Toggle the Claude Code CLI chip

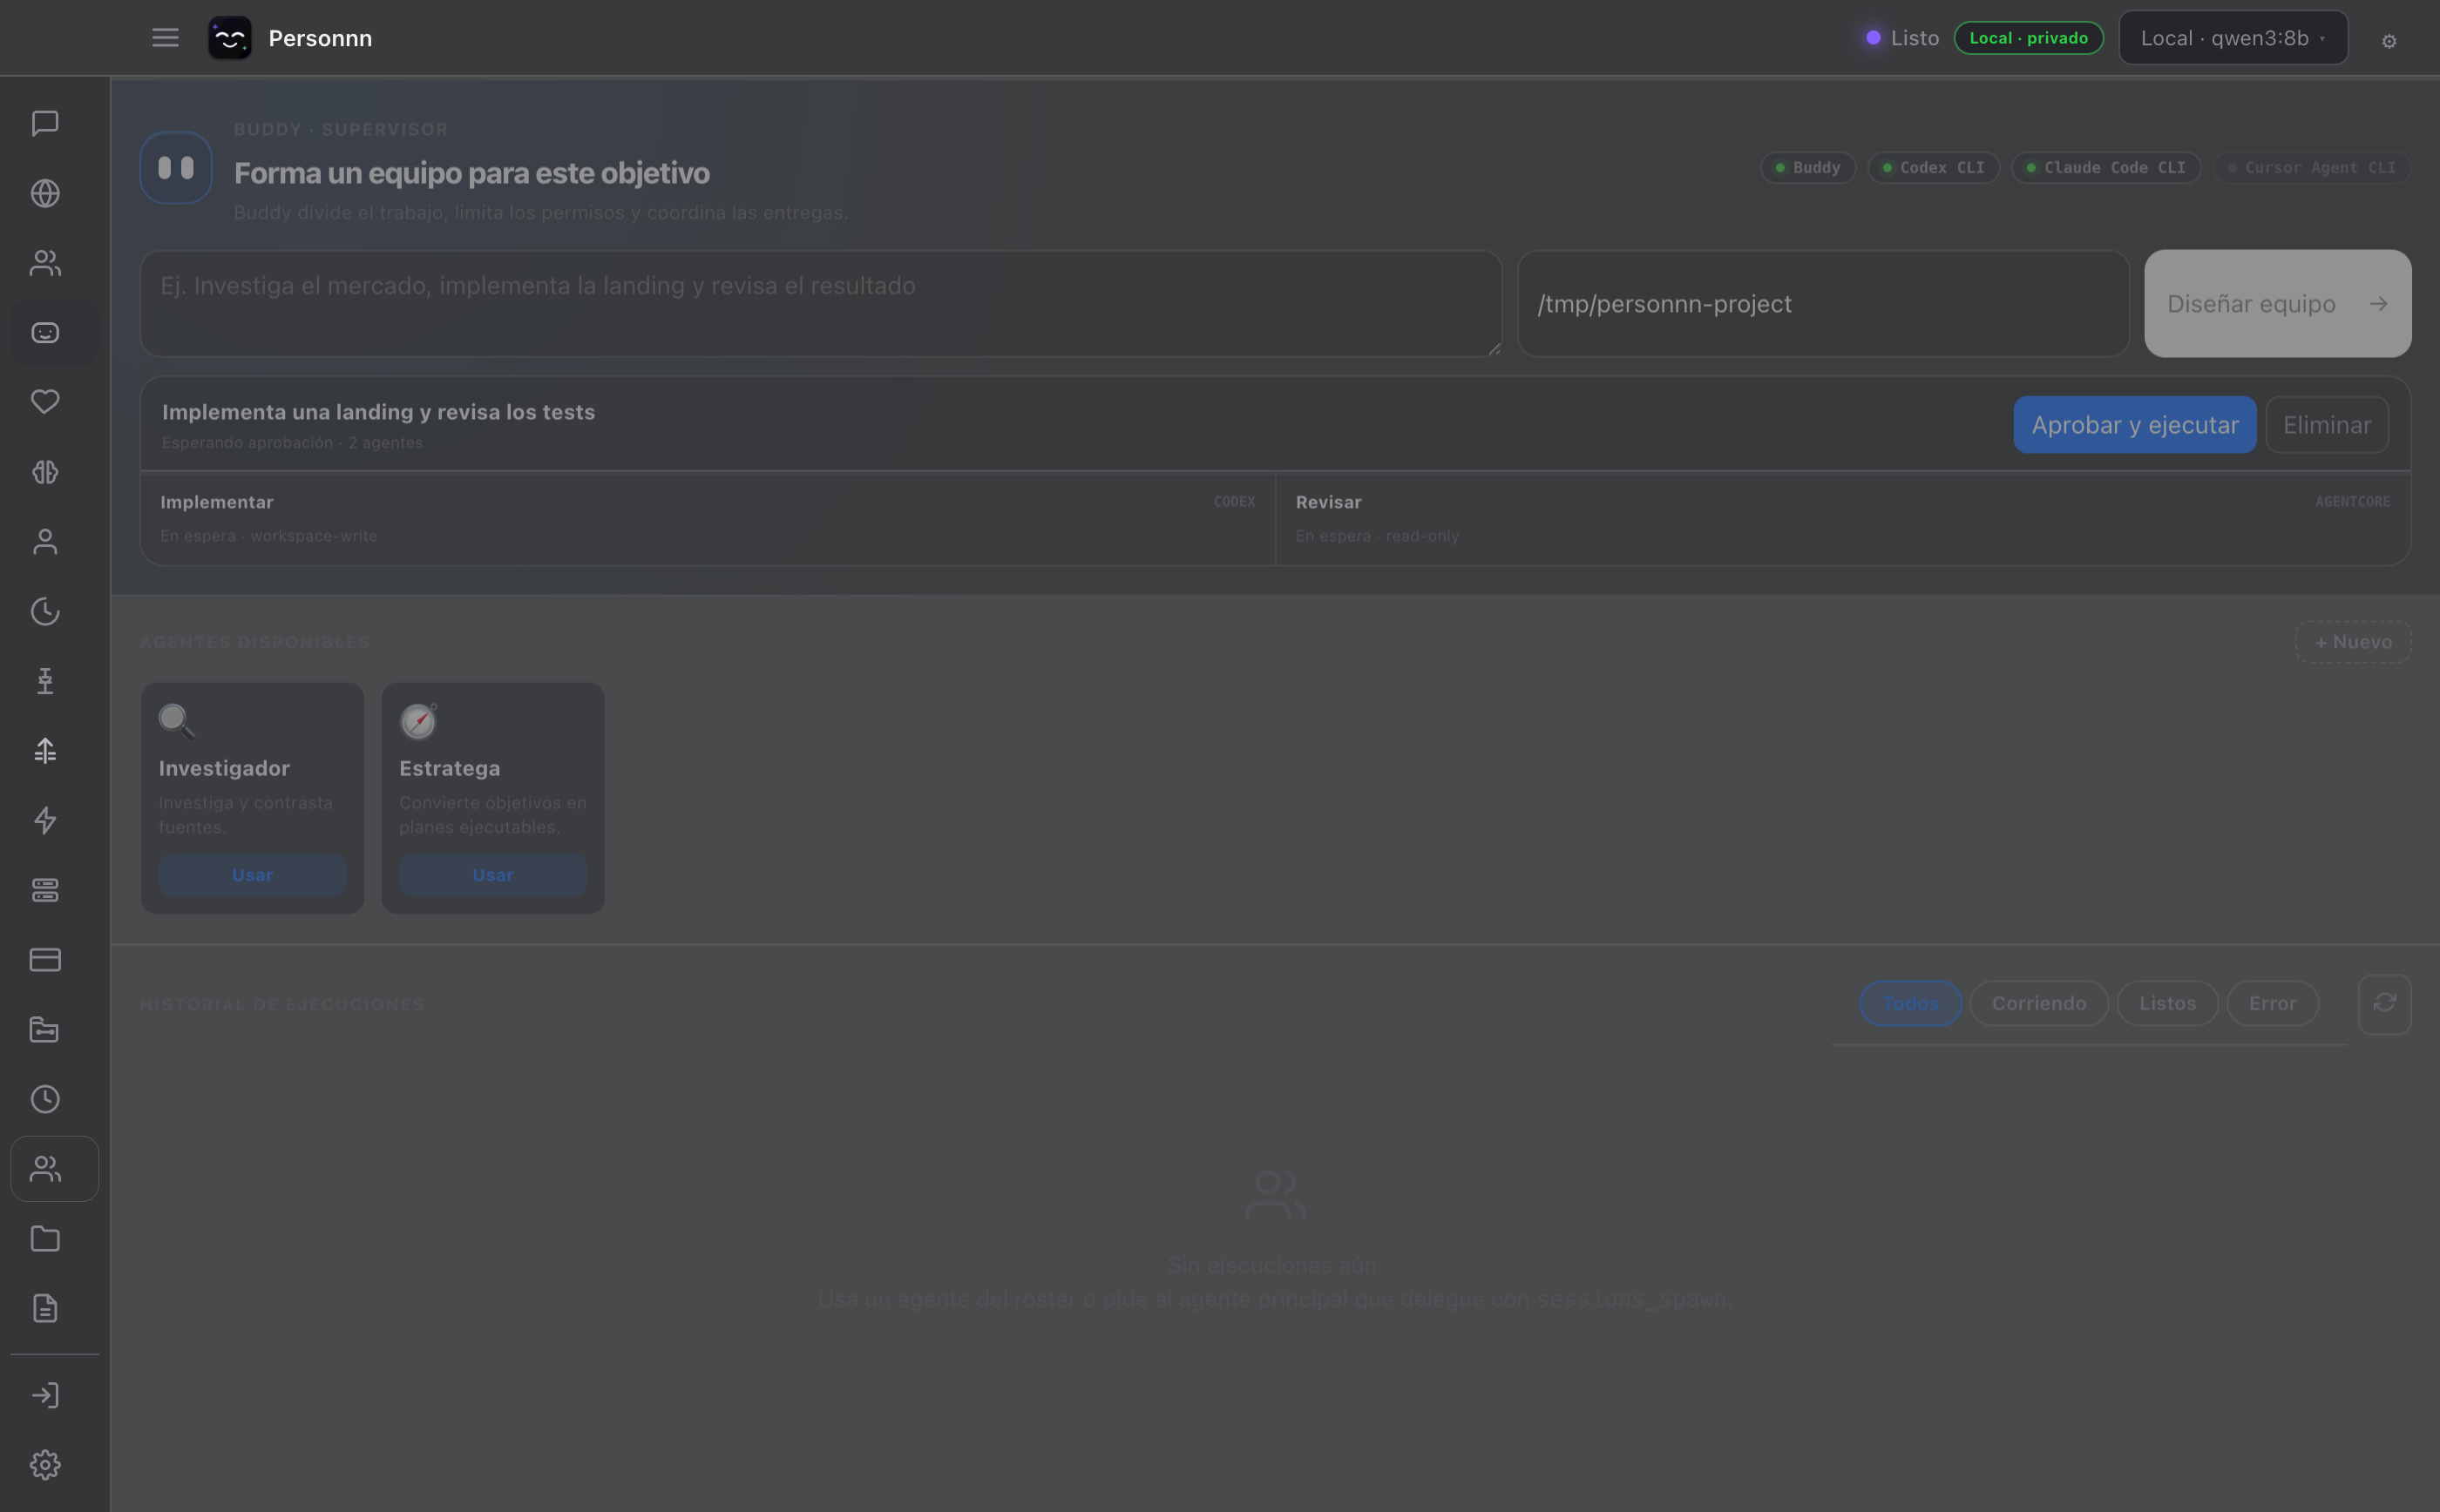click(2106, 168)
